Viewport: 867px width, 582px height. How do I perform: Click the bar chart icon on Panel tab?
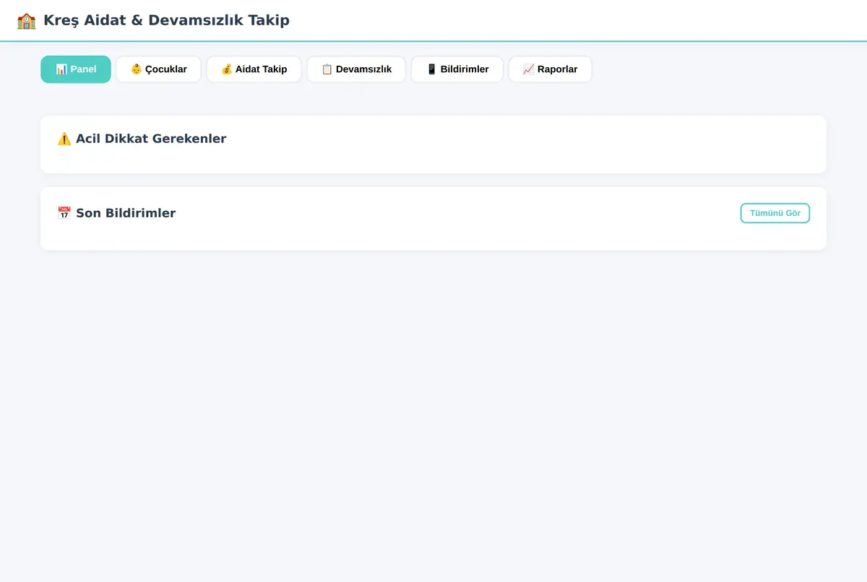61,69
